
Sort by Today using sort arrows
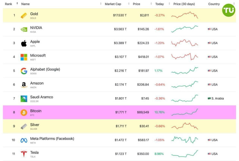coord(169,4)
